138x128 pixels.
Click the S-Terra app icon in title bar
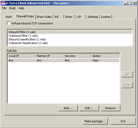click(3, 3)
